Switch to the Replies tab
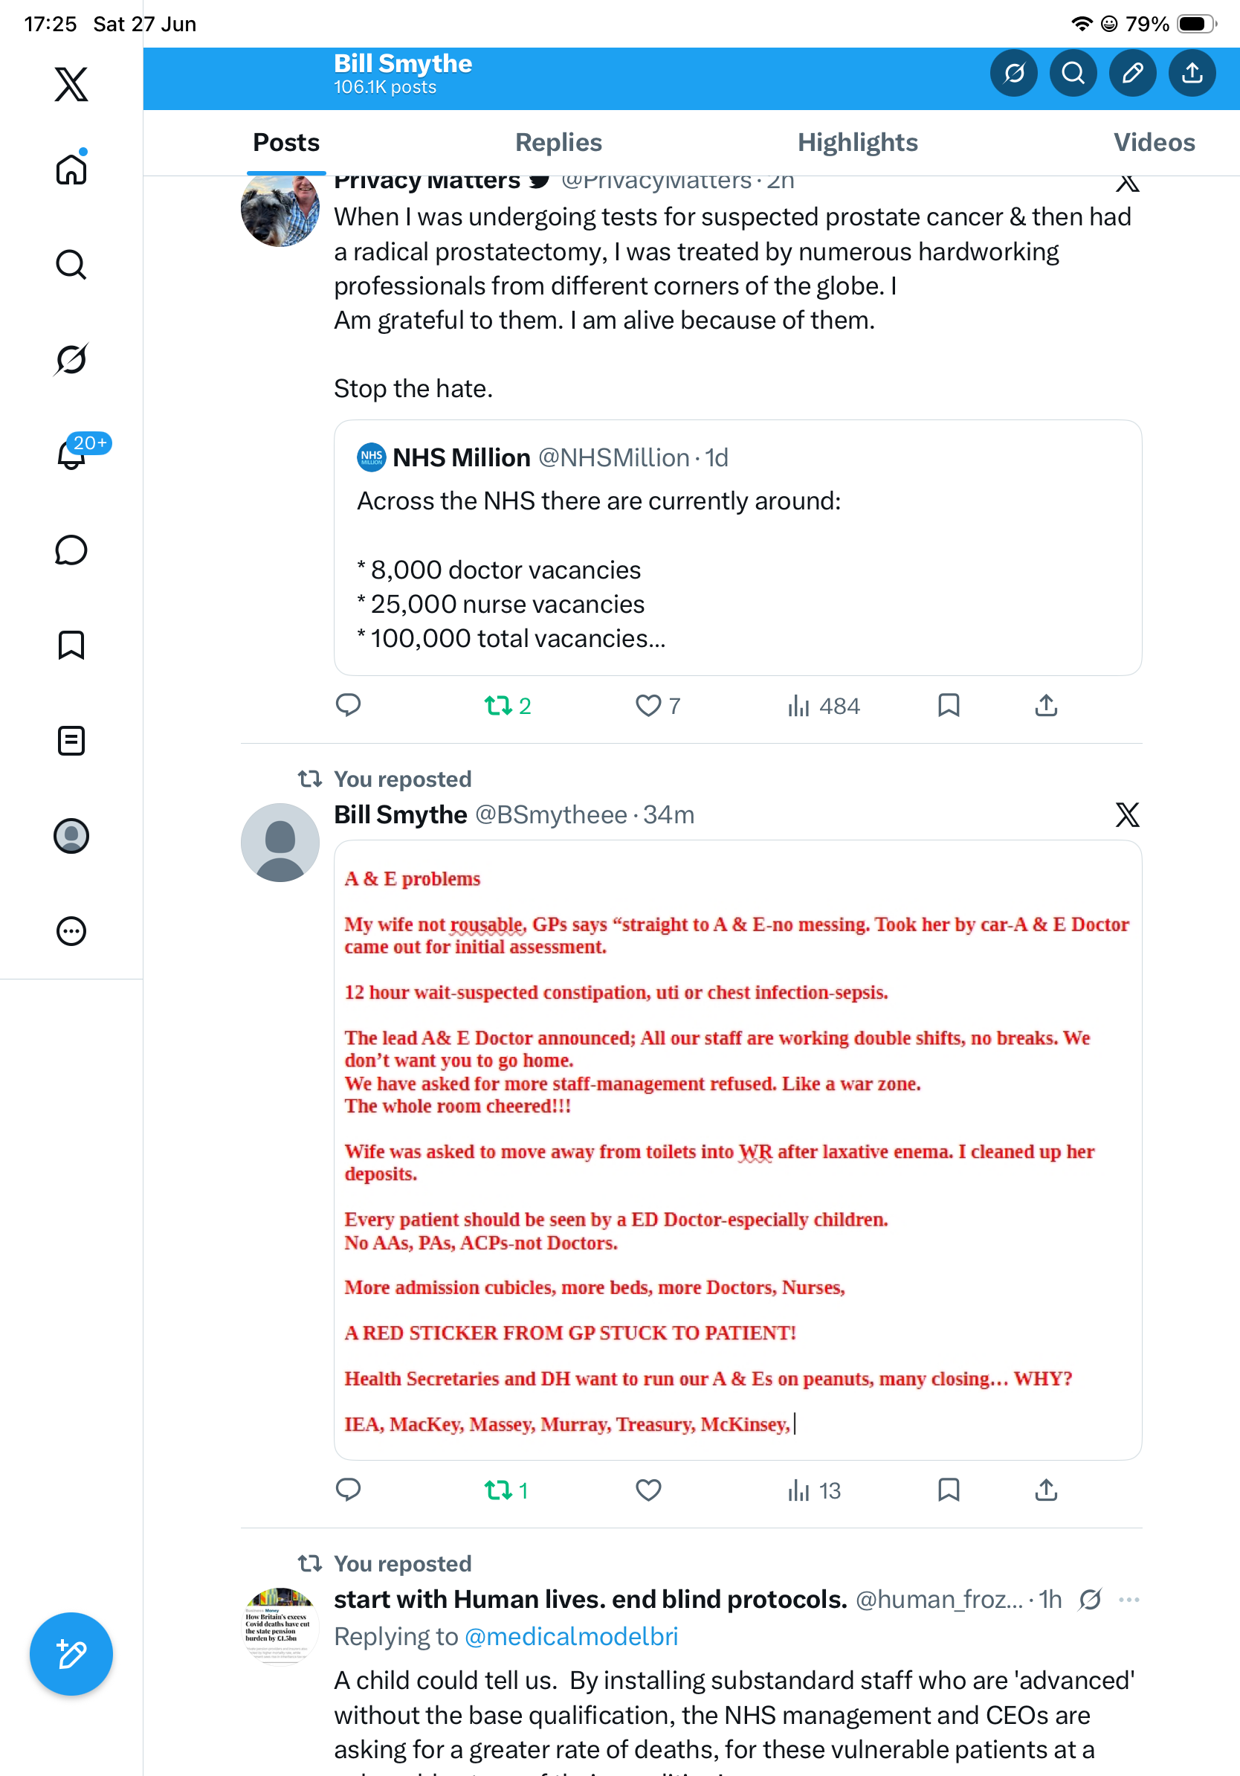 (558, 142)
